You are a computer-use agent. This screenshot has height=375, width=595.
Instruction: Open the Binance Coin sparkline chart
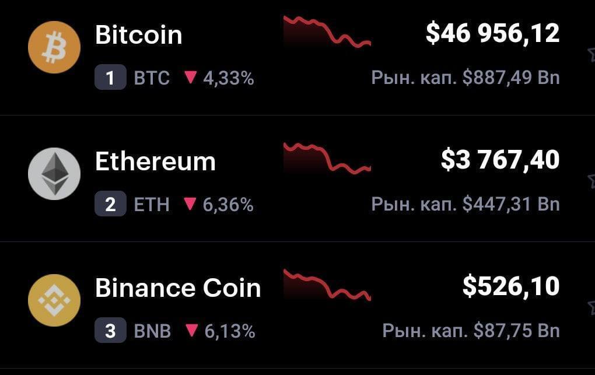[327, 285]
